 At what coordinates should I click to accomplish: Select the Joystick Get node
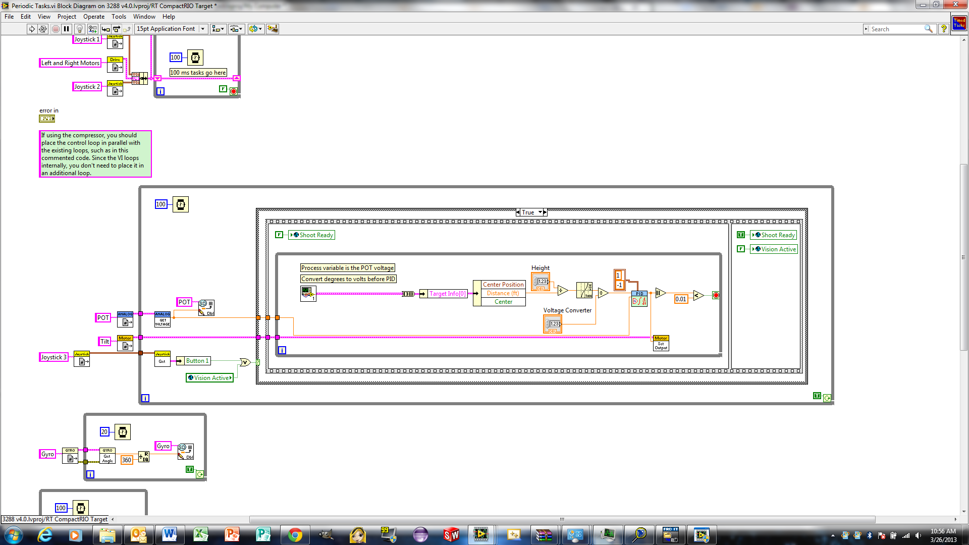[x=162, y=358]
